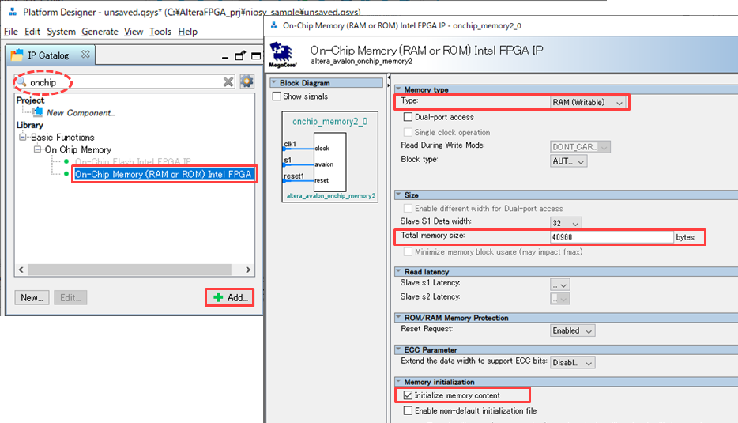
Task: Click Platform Designer title bar app icon
Action: (x=13, y=11)
